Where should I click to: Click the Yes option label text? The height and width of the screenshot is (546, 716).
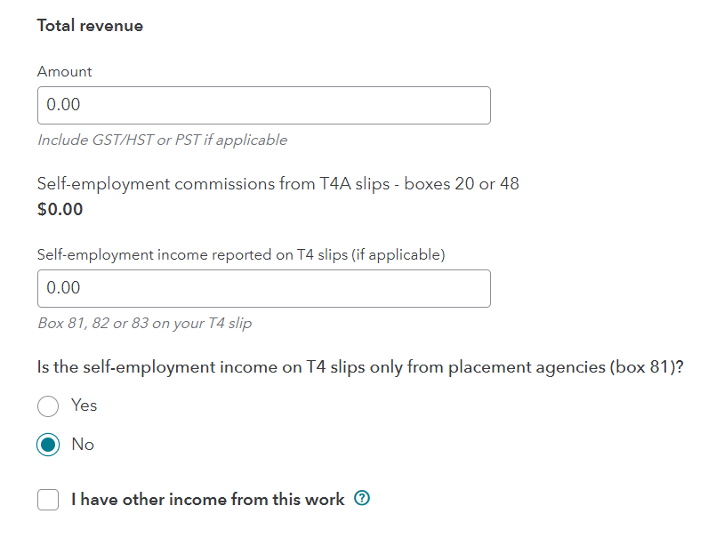coord(84,405)
